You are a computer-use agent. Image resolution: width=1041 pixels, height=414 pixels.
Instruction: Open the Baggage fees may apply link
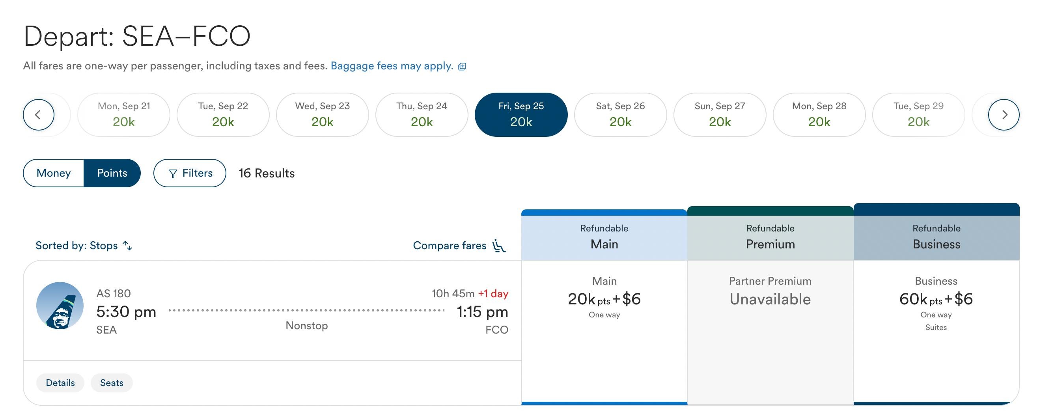tap(392, 66)
